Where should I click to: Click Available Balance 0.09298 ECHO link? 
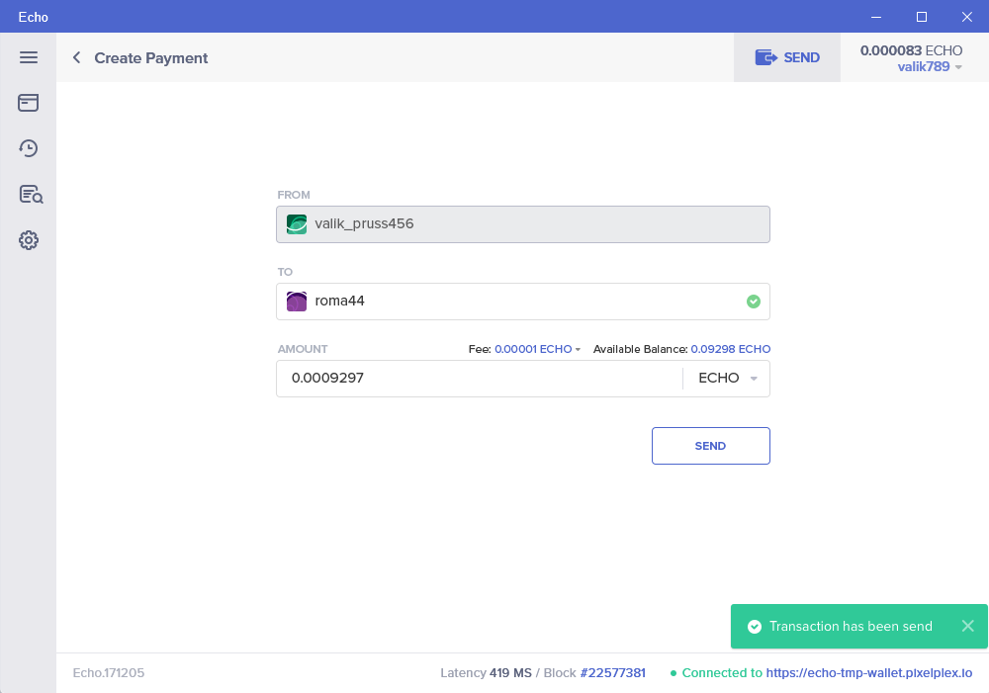(x=731, y=349)
